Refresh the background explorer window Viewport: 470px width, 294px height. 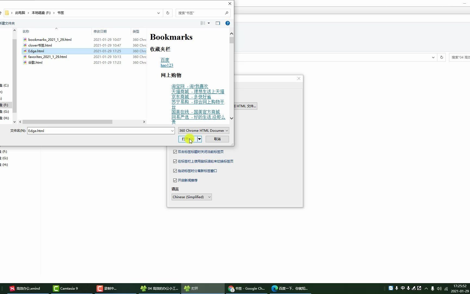tap(441, 57)
